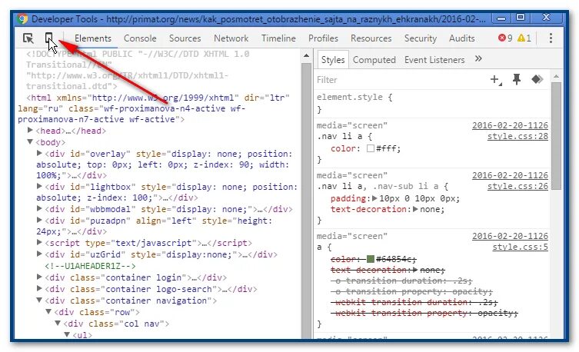This screenshot has height=352, width=579.
Task: Expand the container logo-search div
Action: [39, 288]
